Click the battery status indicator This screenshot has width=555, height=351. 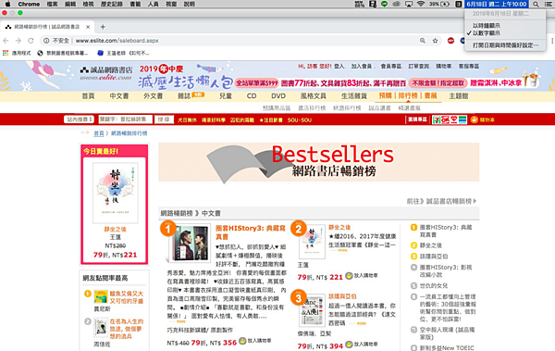tap(439, 4)
